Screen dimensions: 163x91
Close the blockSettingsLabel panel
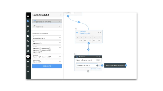click(61, 15)
